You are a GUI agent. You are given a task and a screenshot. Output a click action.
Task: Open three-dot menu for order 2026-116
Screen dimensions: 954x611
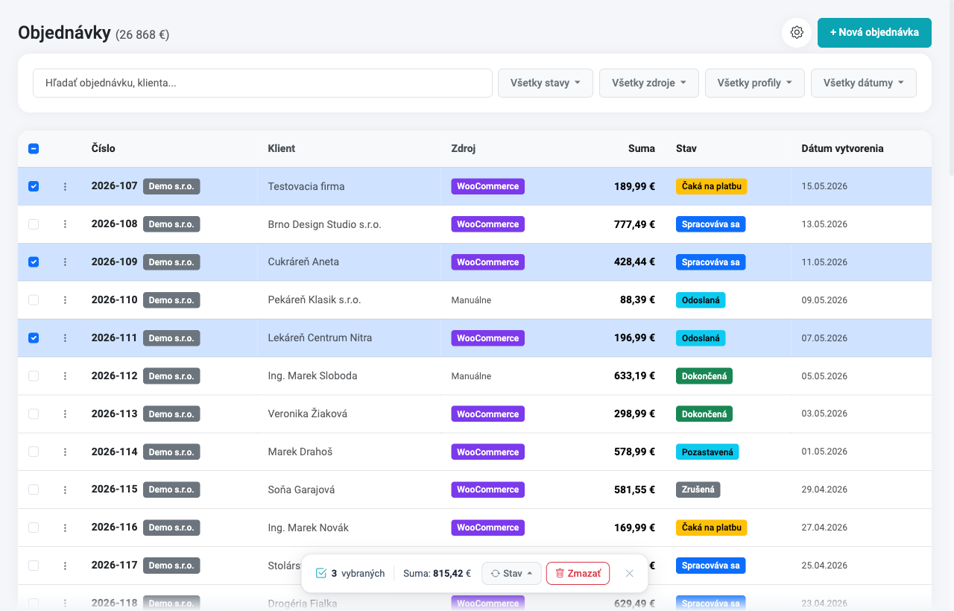click(x=65, y=528)
